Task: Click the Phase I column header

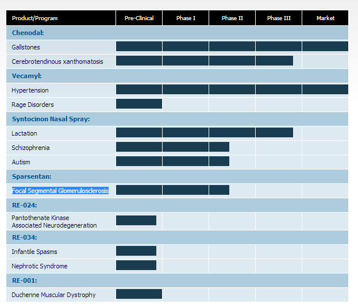Action: [x=186, y=18]
